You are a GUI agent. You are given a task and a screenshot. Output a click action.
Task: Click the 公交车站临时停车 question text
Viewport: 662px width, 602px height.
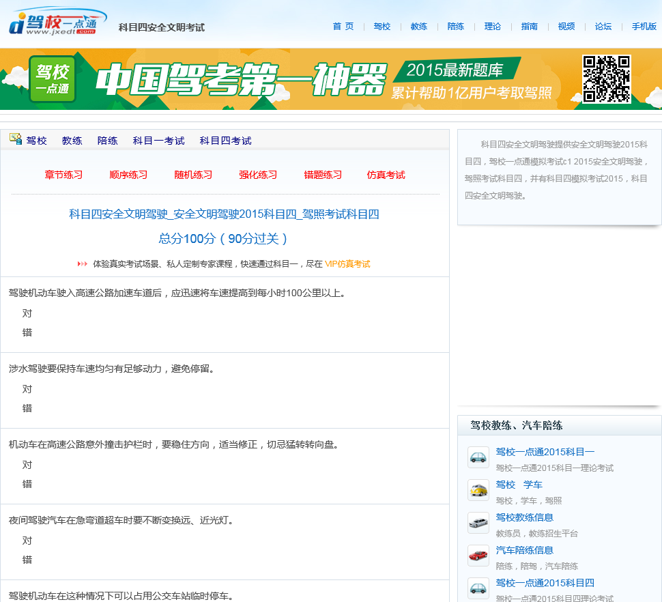(121, 596)
